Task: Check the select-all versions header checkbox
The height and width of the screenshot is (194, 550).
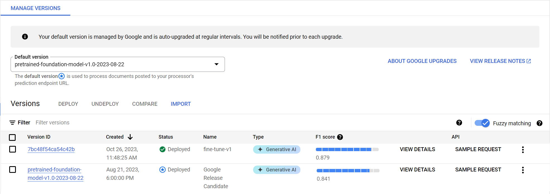Action: pos(12,137)
